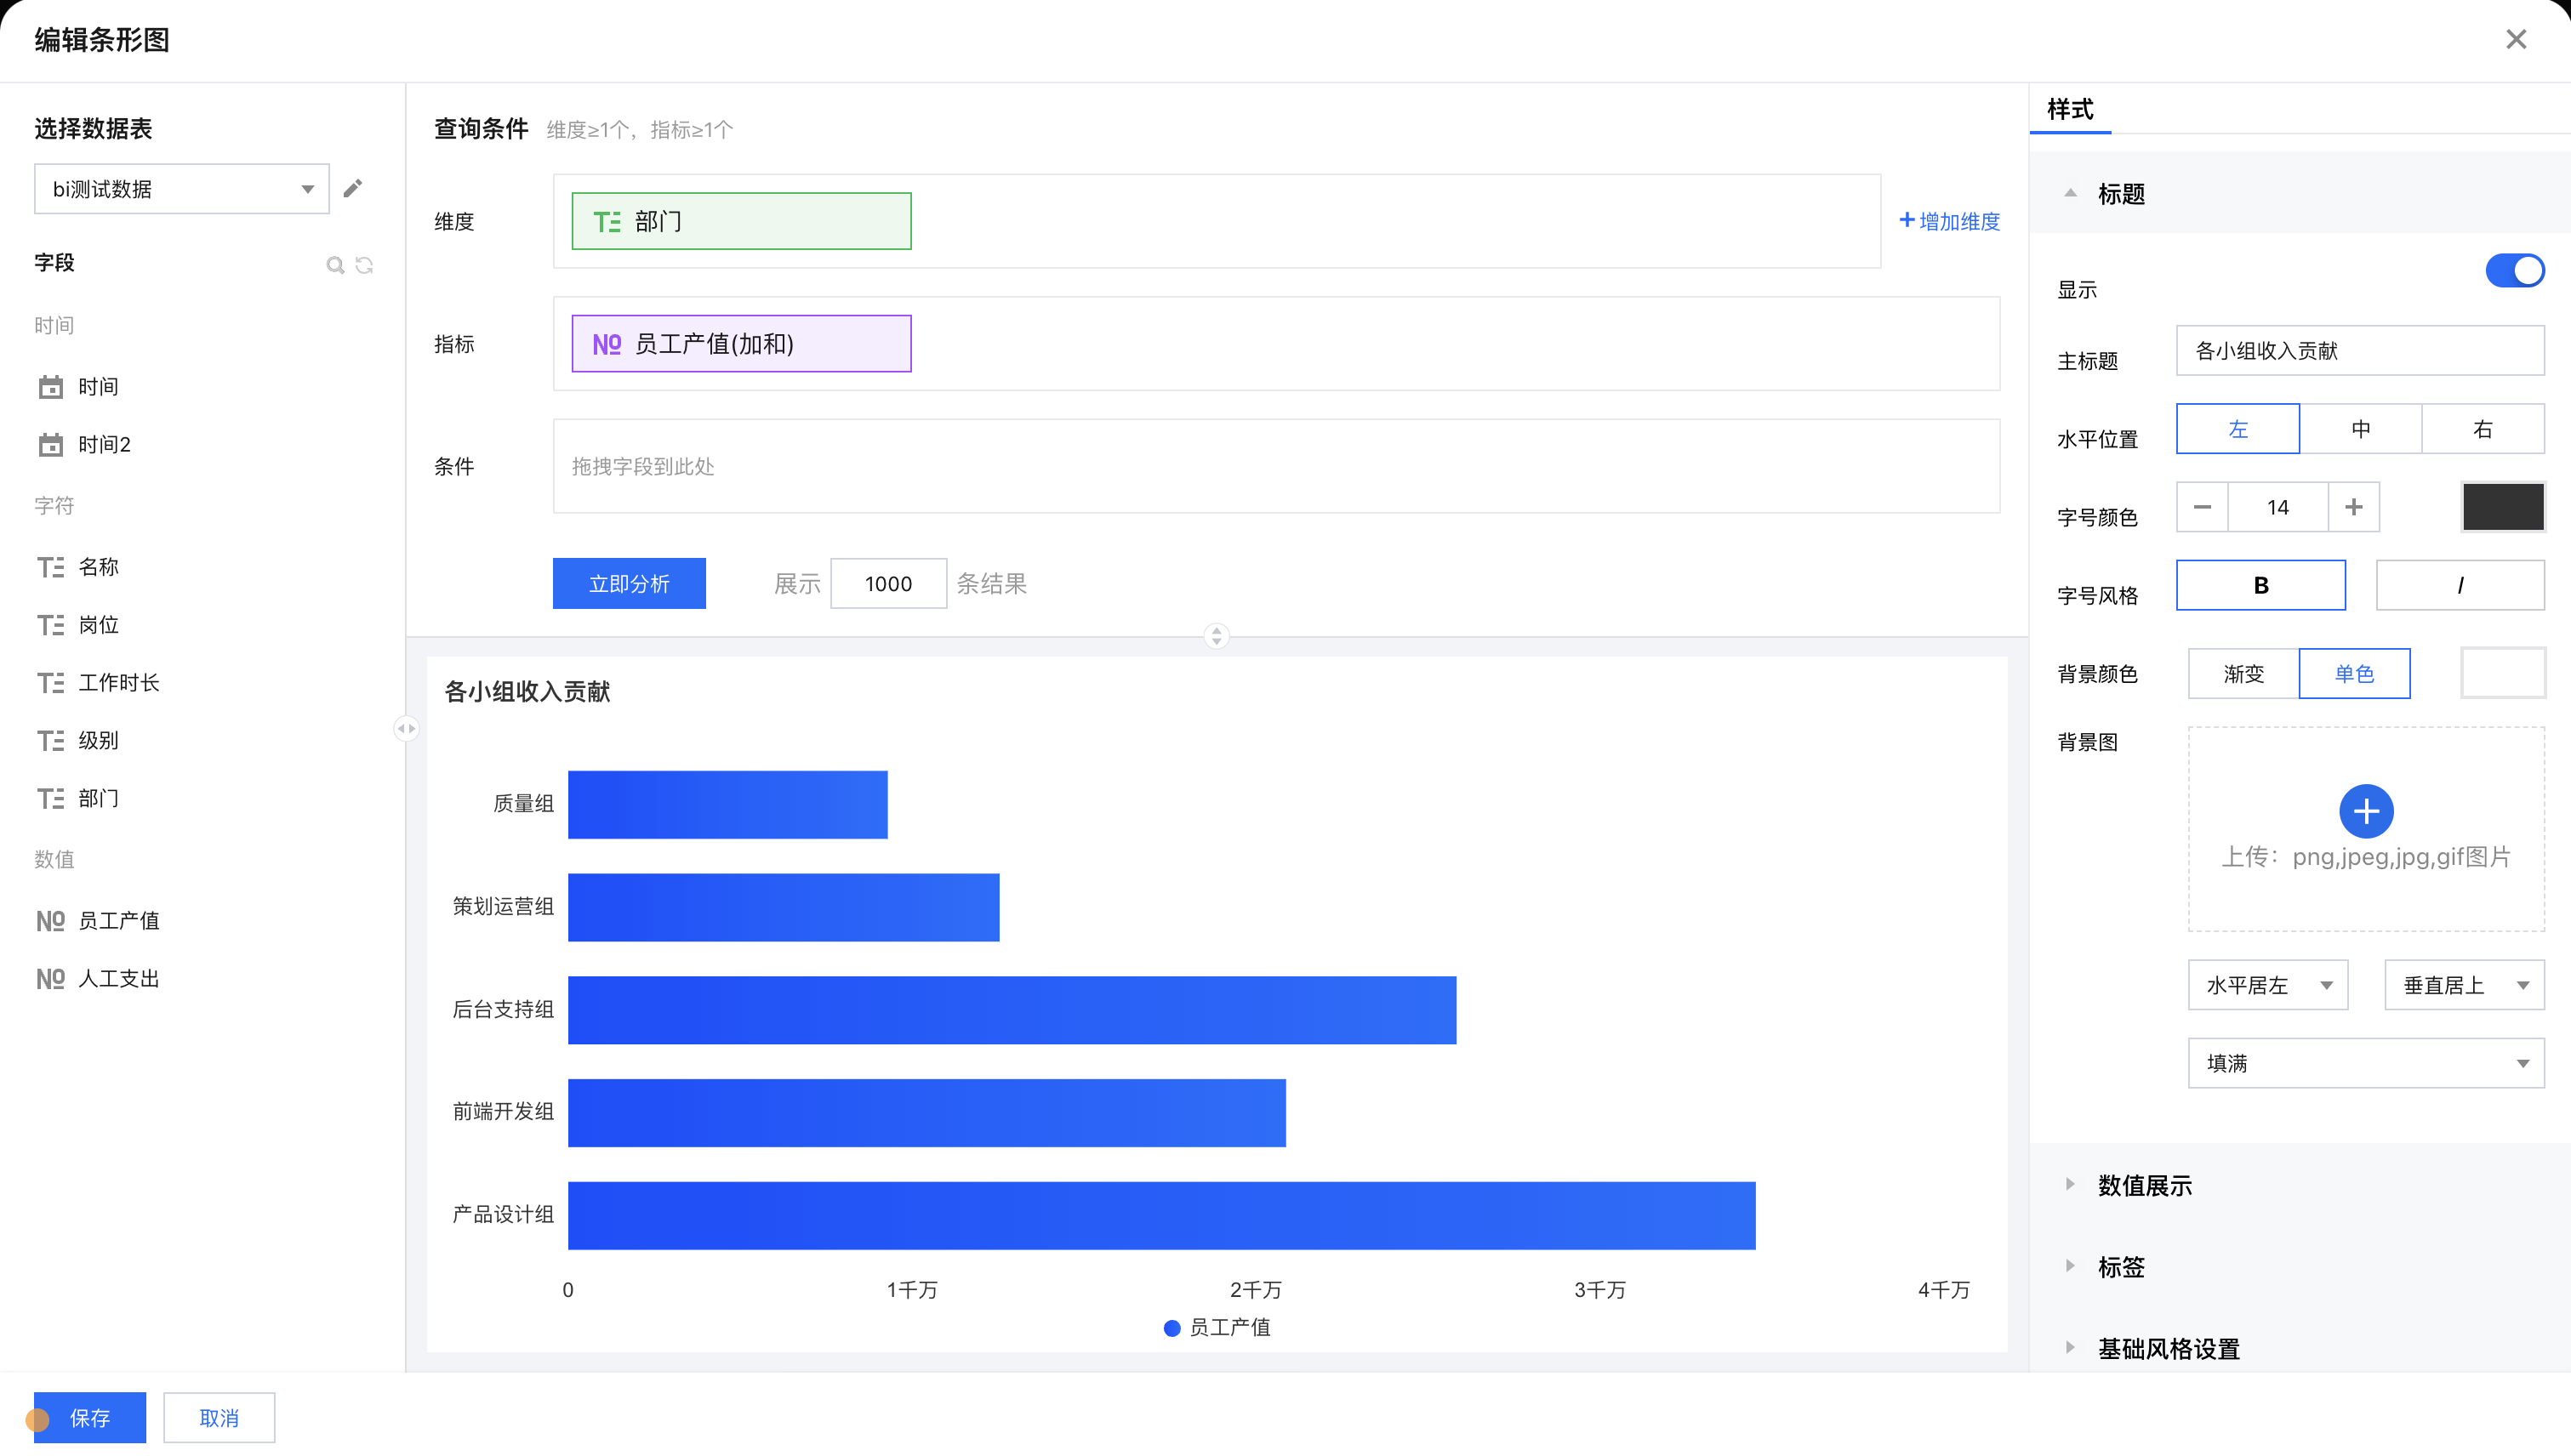This screenshot has width=2571, height=1456.
Task: Click the refresh fields icon
Action: (364, 265)
